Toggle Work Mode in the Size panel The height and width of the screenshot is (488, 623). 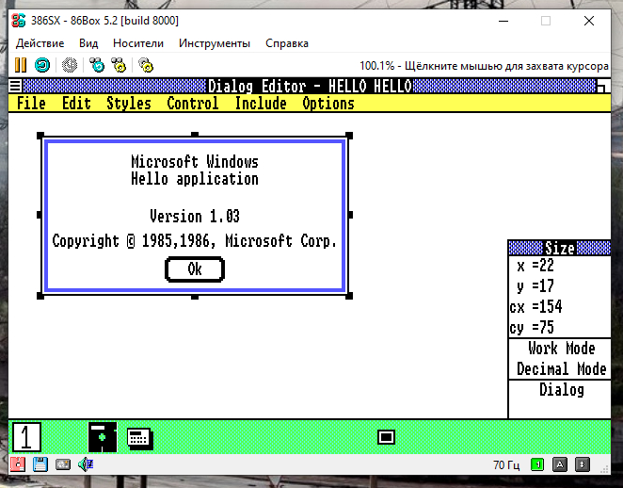[x=561, y=349]
